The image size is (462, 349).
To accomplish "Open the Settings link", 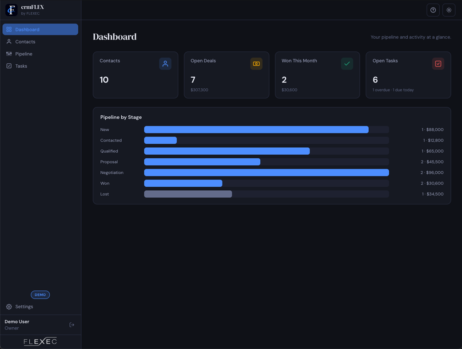I will click(x=40, y=307).
